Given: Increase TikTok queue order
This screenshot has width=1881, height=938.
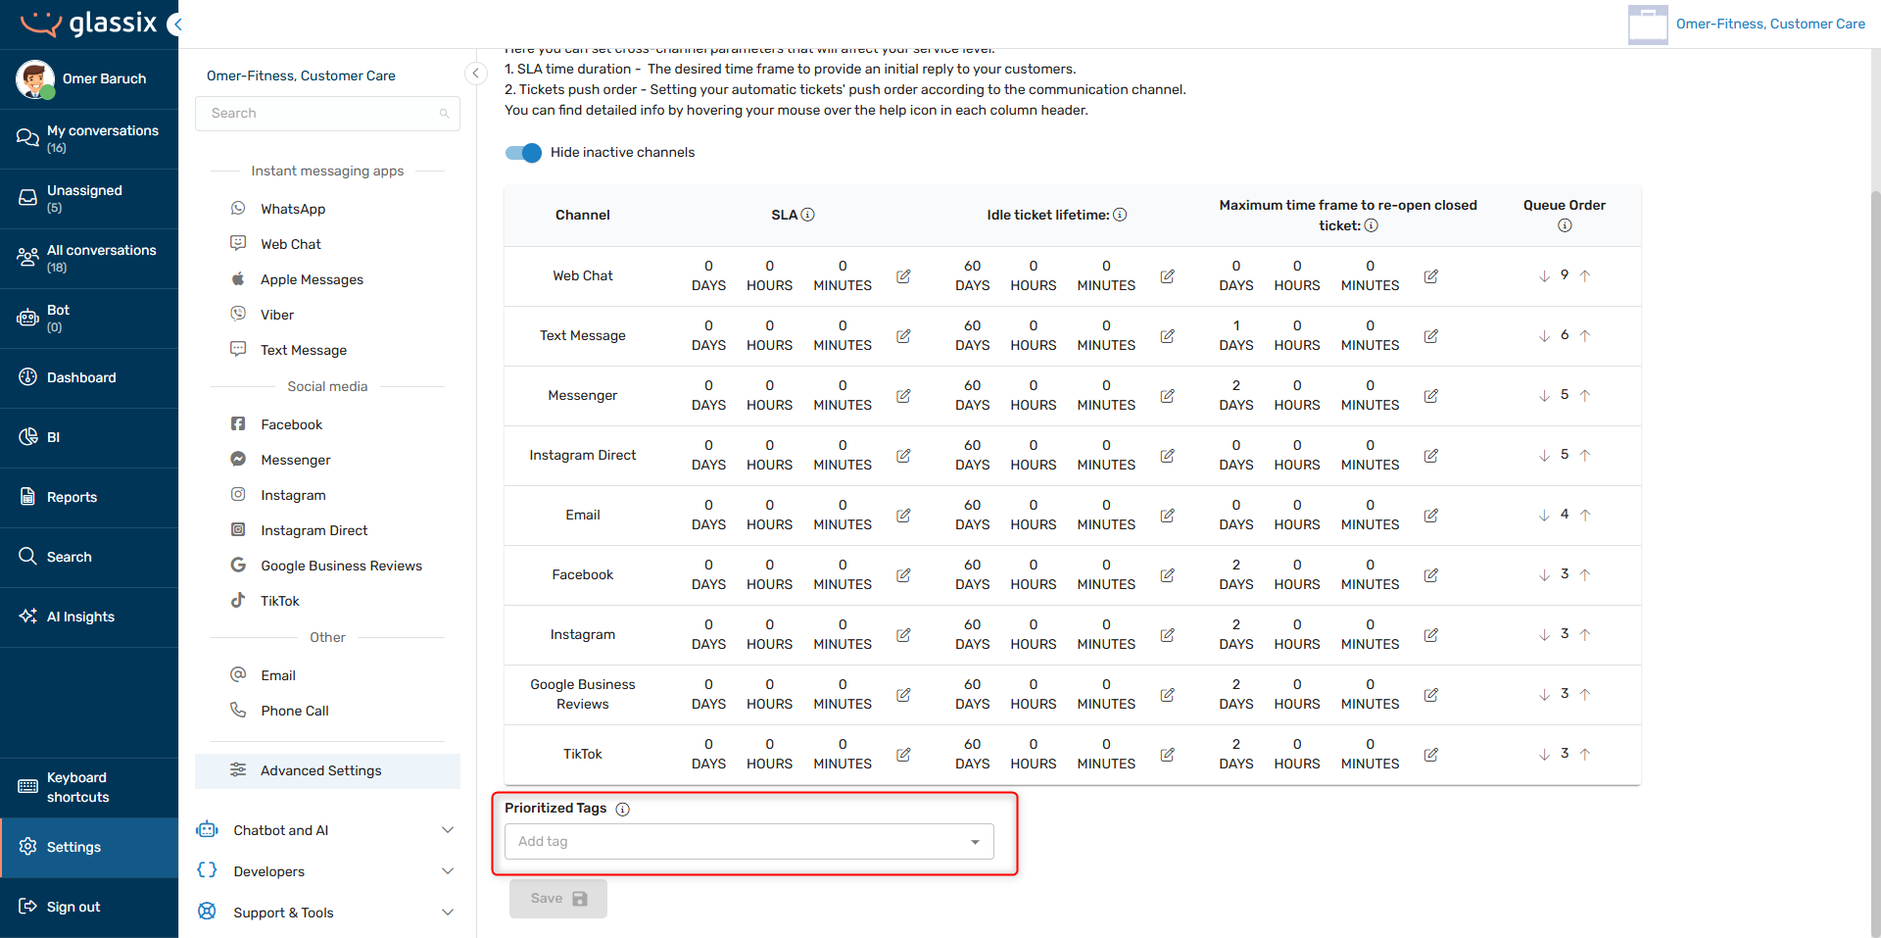Looking at the screenshot, I should point(1584,755).
